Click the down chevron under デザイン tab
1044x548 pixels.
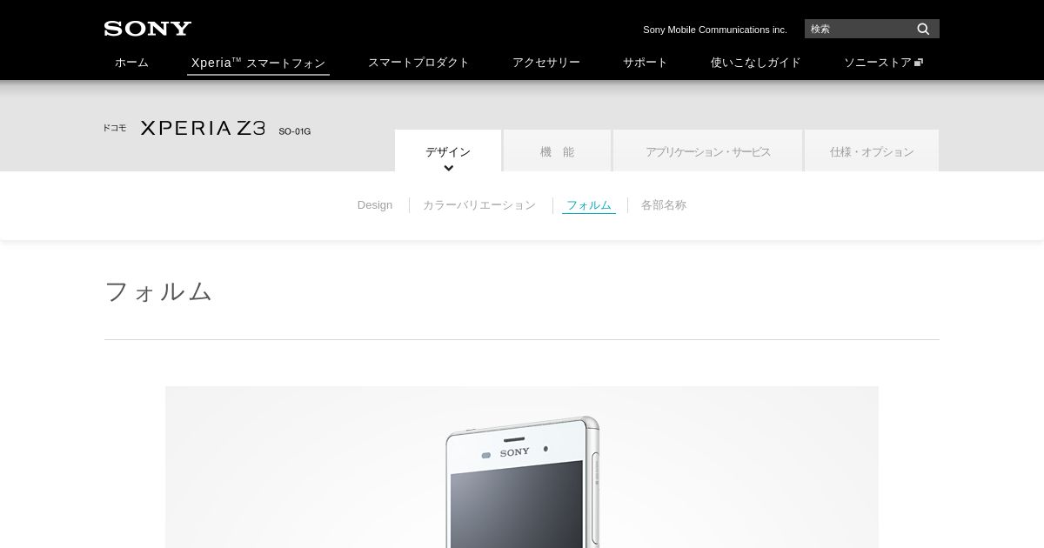(x=449, y=168)
